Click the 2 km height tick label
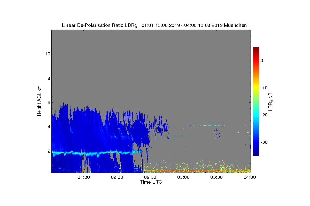 (48, 151)
